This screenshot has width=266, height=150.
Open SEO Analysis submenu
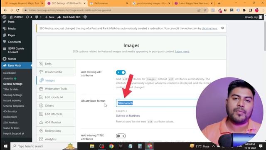(x=10, y=122)
